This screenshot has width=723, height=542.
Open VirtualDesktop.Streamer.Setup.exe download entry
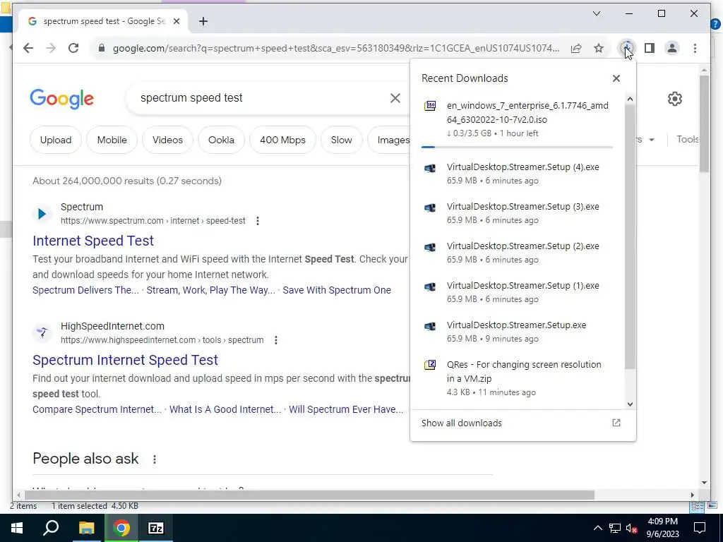click(x=518, y=332)
